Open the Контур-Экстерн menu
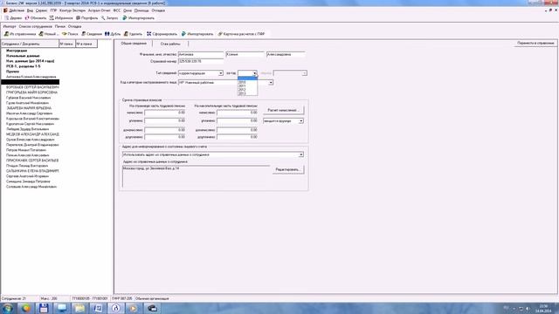 pos(72,10)
